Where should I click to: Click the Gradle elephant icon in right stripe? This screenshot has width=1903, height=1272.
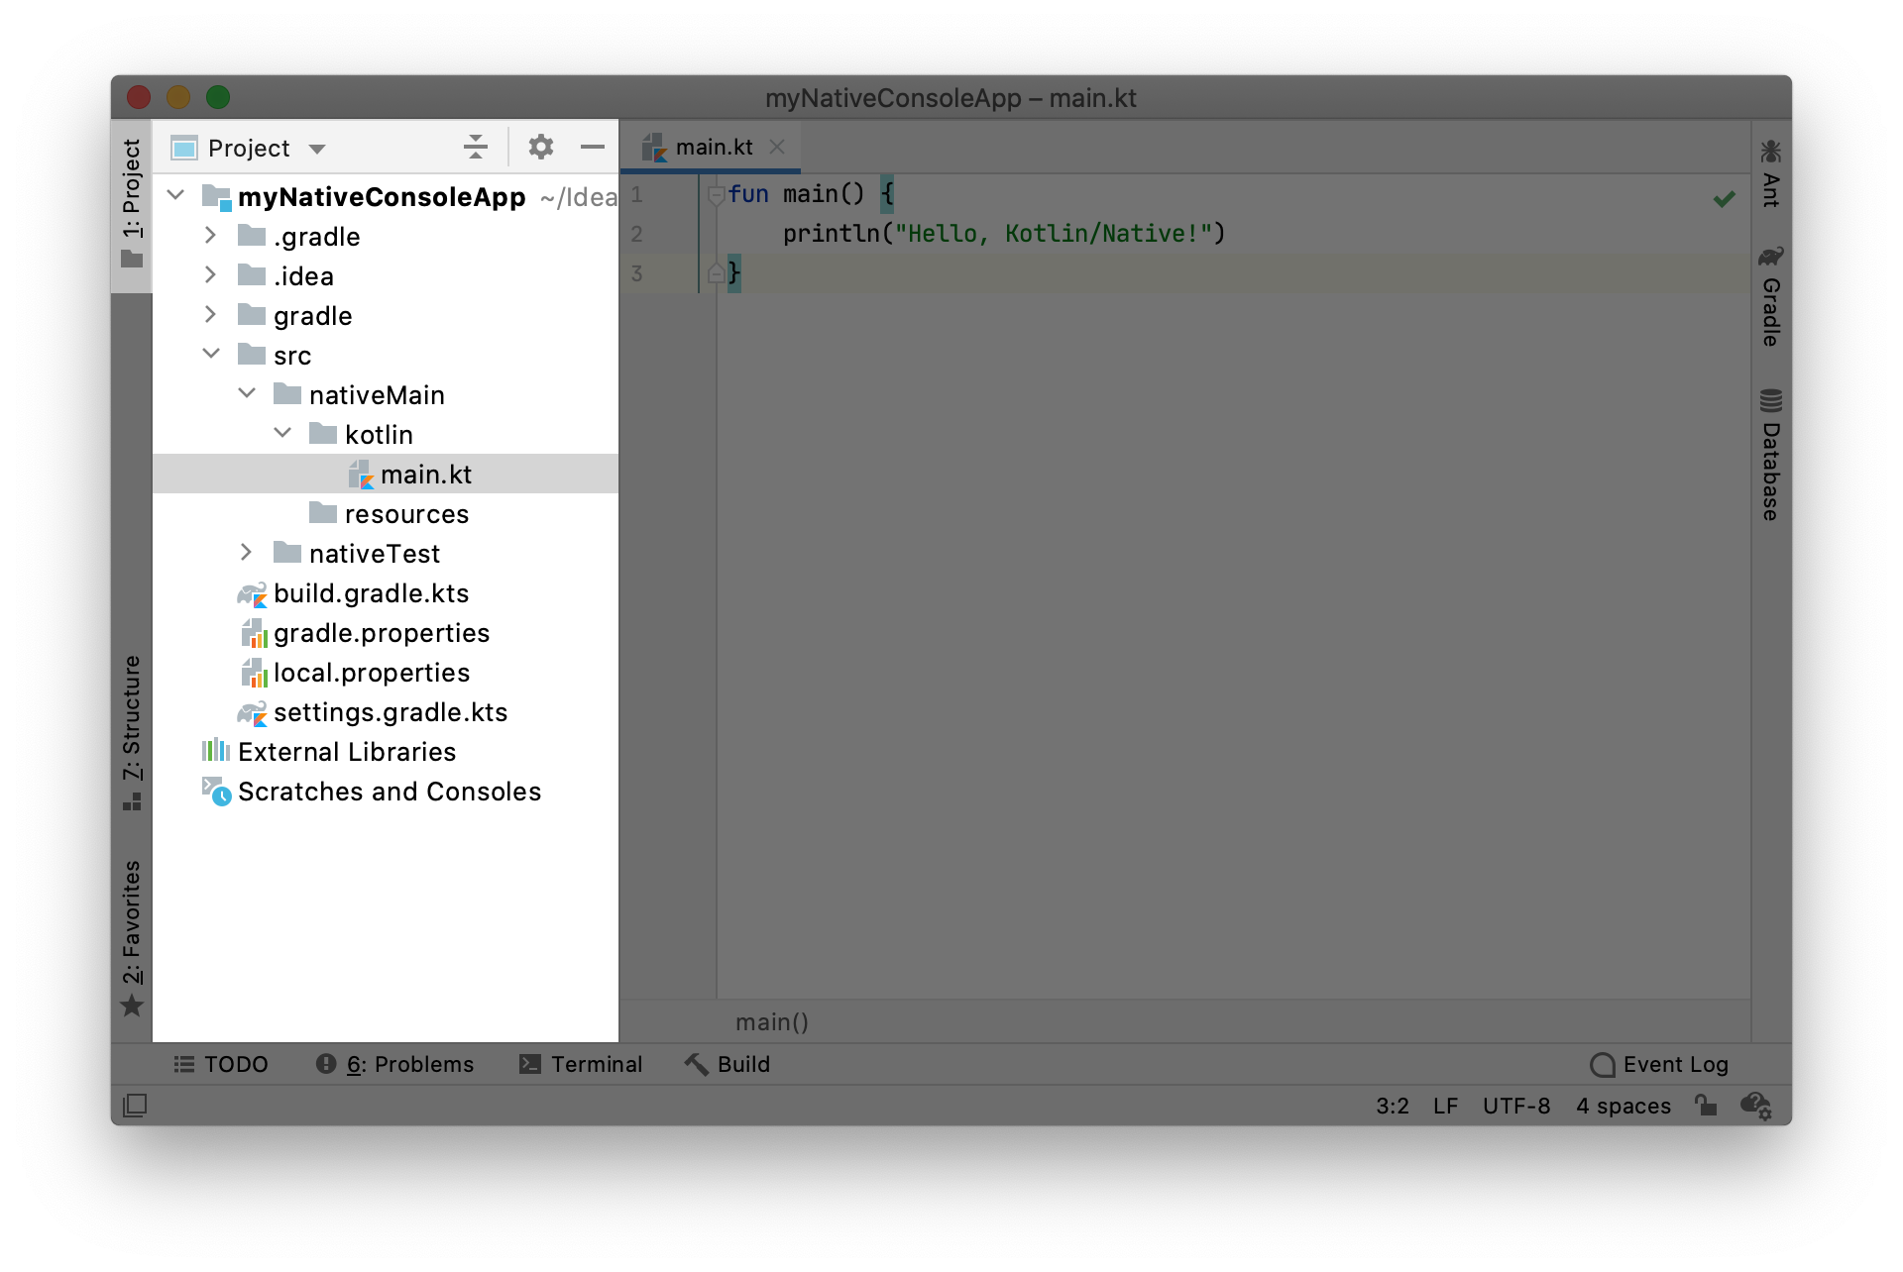[1771, 257]
